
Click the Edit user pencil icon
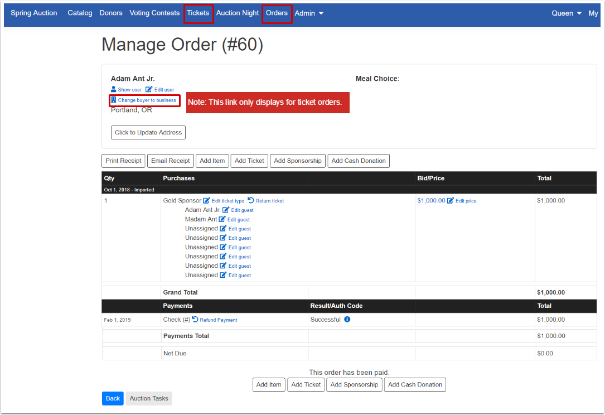[149, 89]
